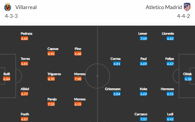Select Lemar's 7.09 rating badge
This screenshot has width=195, height=122.
click(x=143, y=38)
